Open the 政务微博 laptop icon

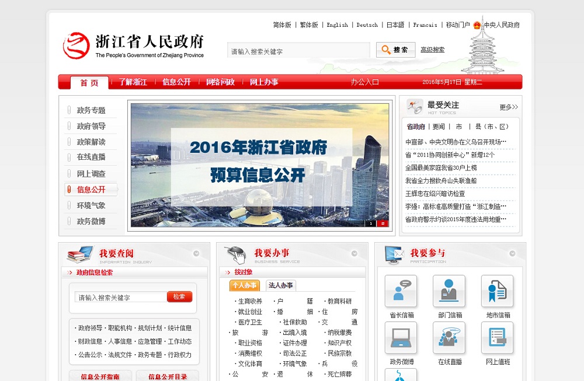[401, 337]
